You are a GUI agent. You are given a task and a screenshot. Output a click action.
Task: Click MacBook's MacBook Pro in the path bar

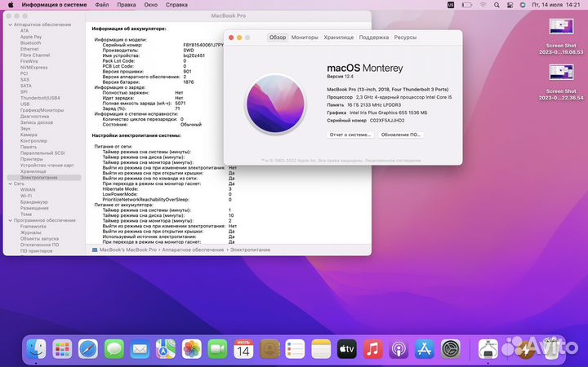[128, 250]
